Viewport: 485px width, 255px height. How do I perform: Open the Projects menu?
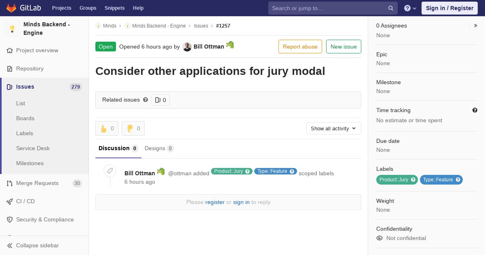62,8
